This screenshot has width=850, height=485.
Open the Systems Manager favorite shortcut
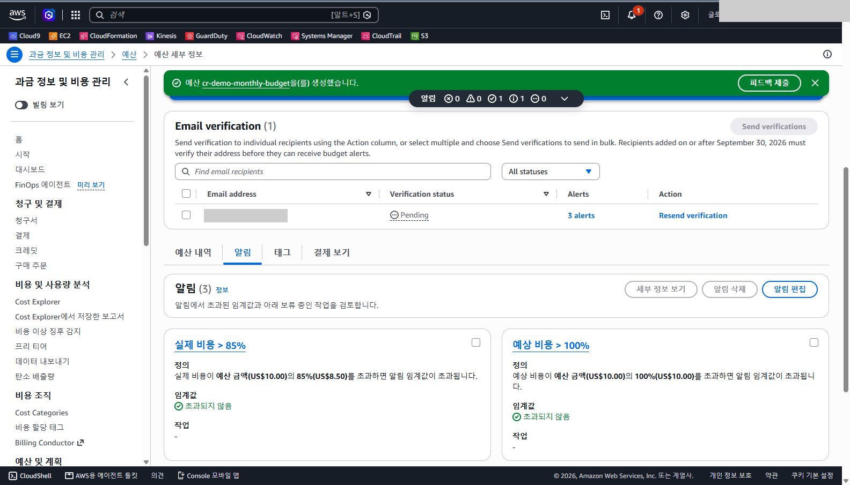pyautogui.click(x=322, y=36)
